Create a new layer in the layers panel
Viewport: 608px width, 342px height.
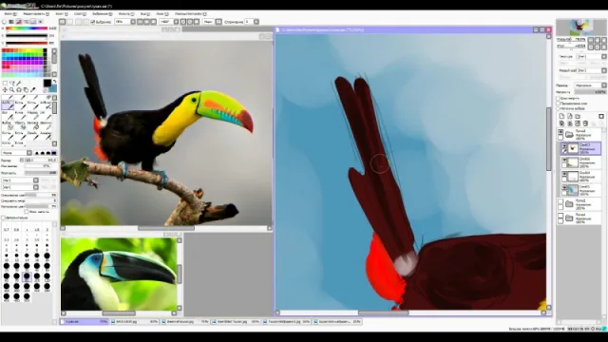coord(561,116)
